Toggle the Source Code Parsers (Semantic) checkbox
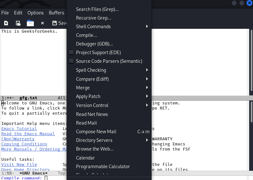The image size is (253, 180). pos(71,61)
